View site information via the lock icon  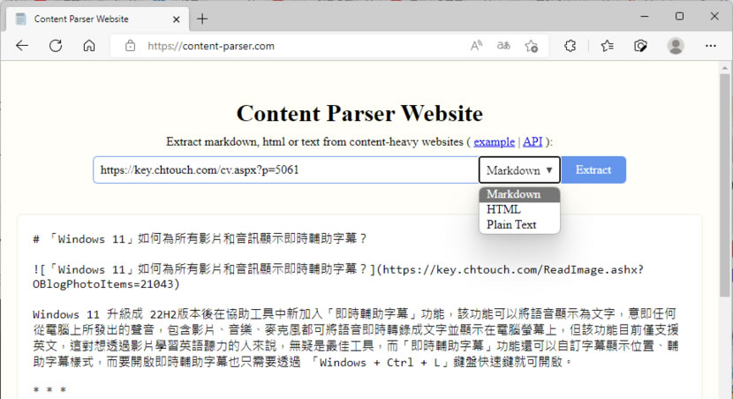(x=130, y=46)
